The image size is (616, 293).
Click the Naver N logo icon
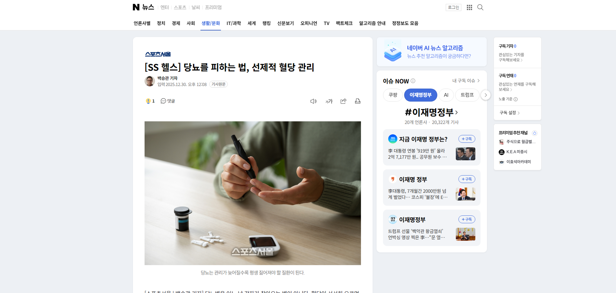[136, 7]
